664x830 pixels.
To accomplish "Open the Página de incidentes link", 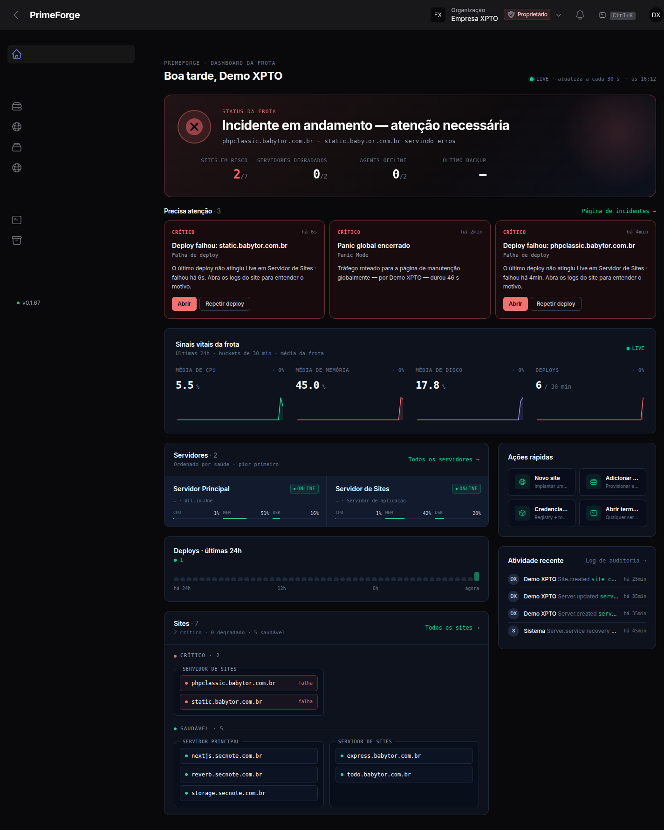I will pyautogui.click(x=619, y=211).
